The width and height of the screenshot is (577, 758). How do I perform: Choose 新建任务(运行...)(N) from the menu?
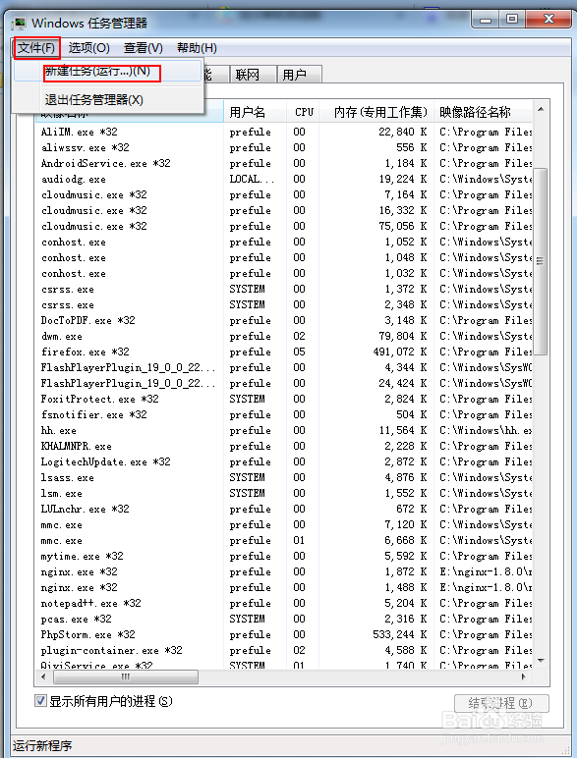pyautogui.click(x=107, y=71)
